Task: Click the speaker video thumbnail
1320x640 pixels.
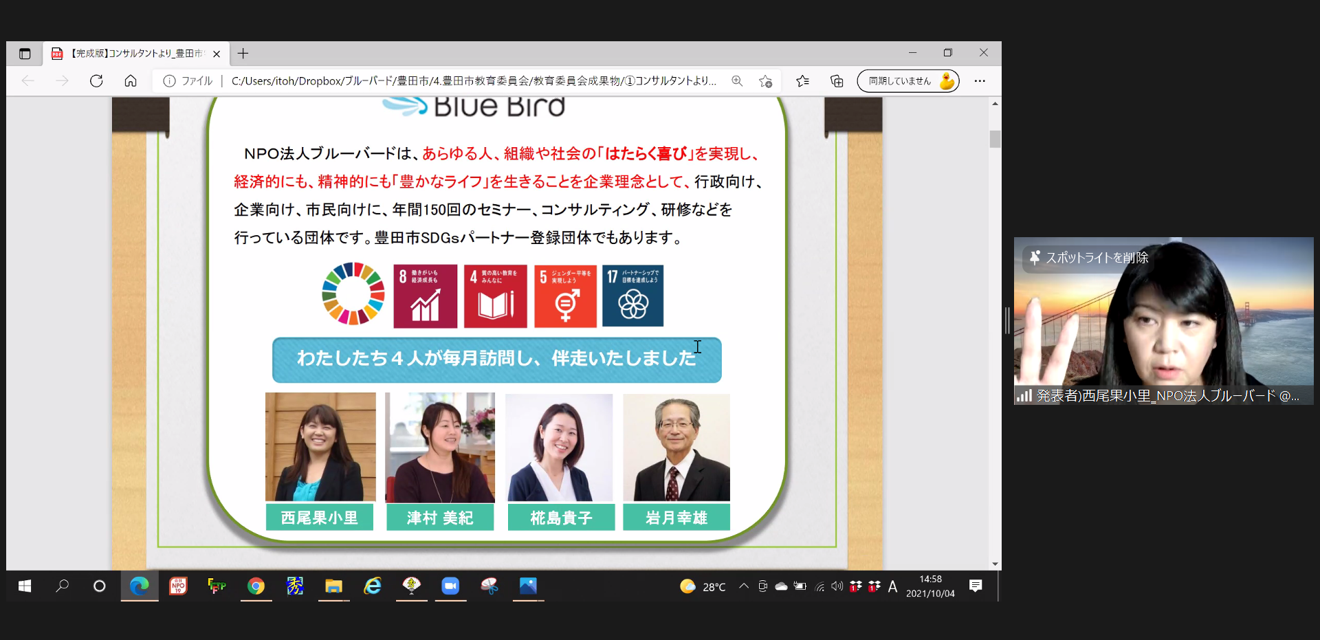Action: pos(1163,320)
